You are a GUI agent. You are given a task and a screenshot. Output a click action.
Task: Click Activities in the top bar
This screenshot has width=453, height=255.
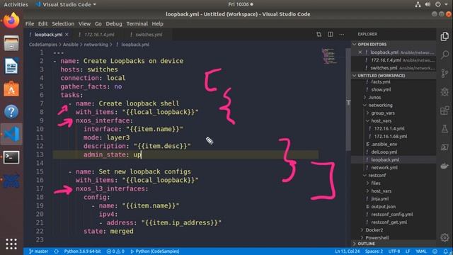[16, 4]
